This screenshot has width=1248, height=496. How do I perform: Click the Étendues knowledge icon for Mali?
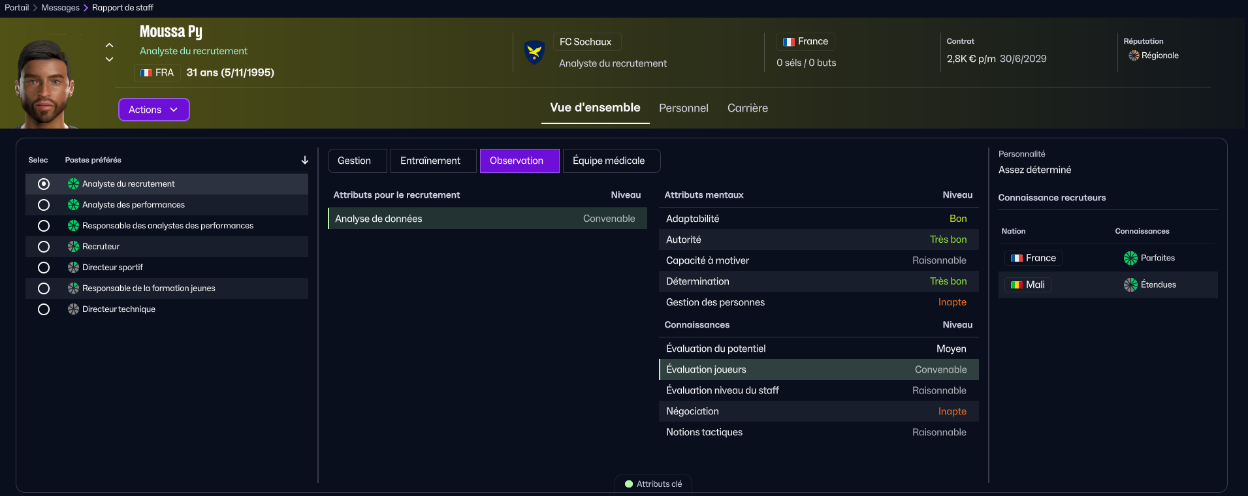[x=1130, y=285]
